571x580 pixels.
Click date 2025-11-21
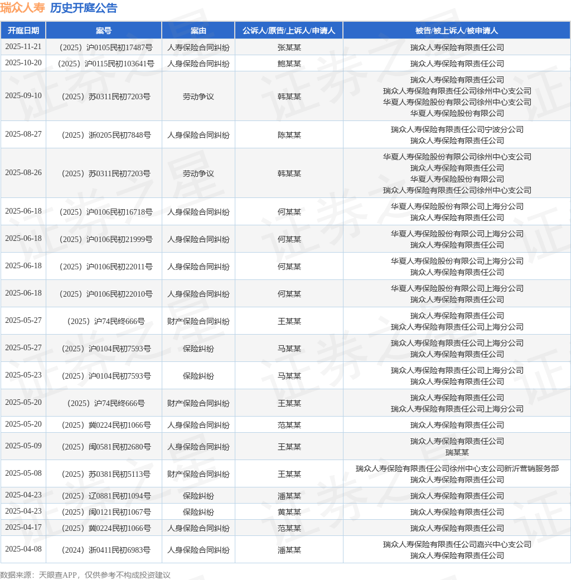[x=23, y=47]
